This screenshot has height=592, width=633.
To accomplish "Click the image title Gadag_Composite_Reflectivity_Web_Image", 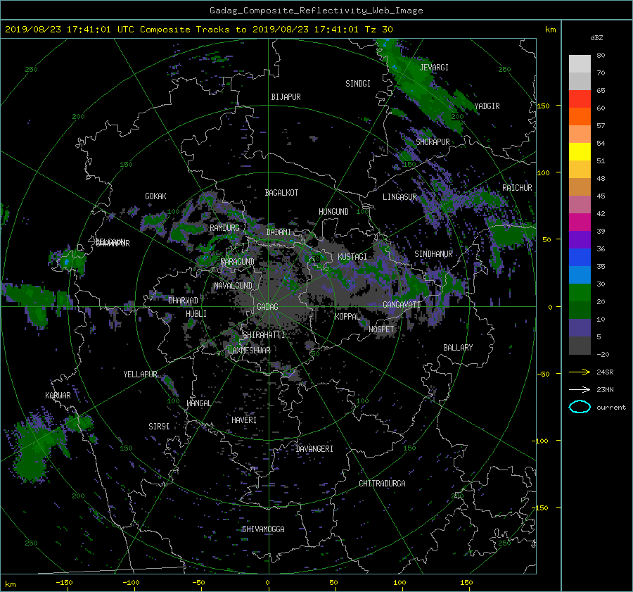I will coord(316,11).
